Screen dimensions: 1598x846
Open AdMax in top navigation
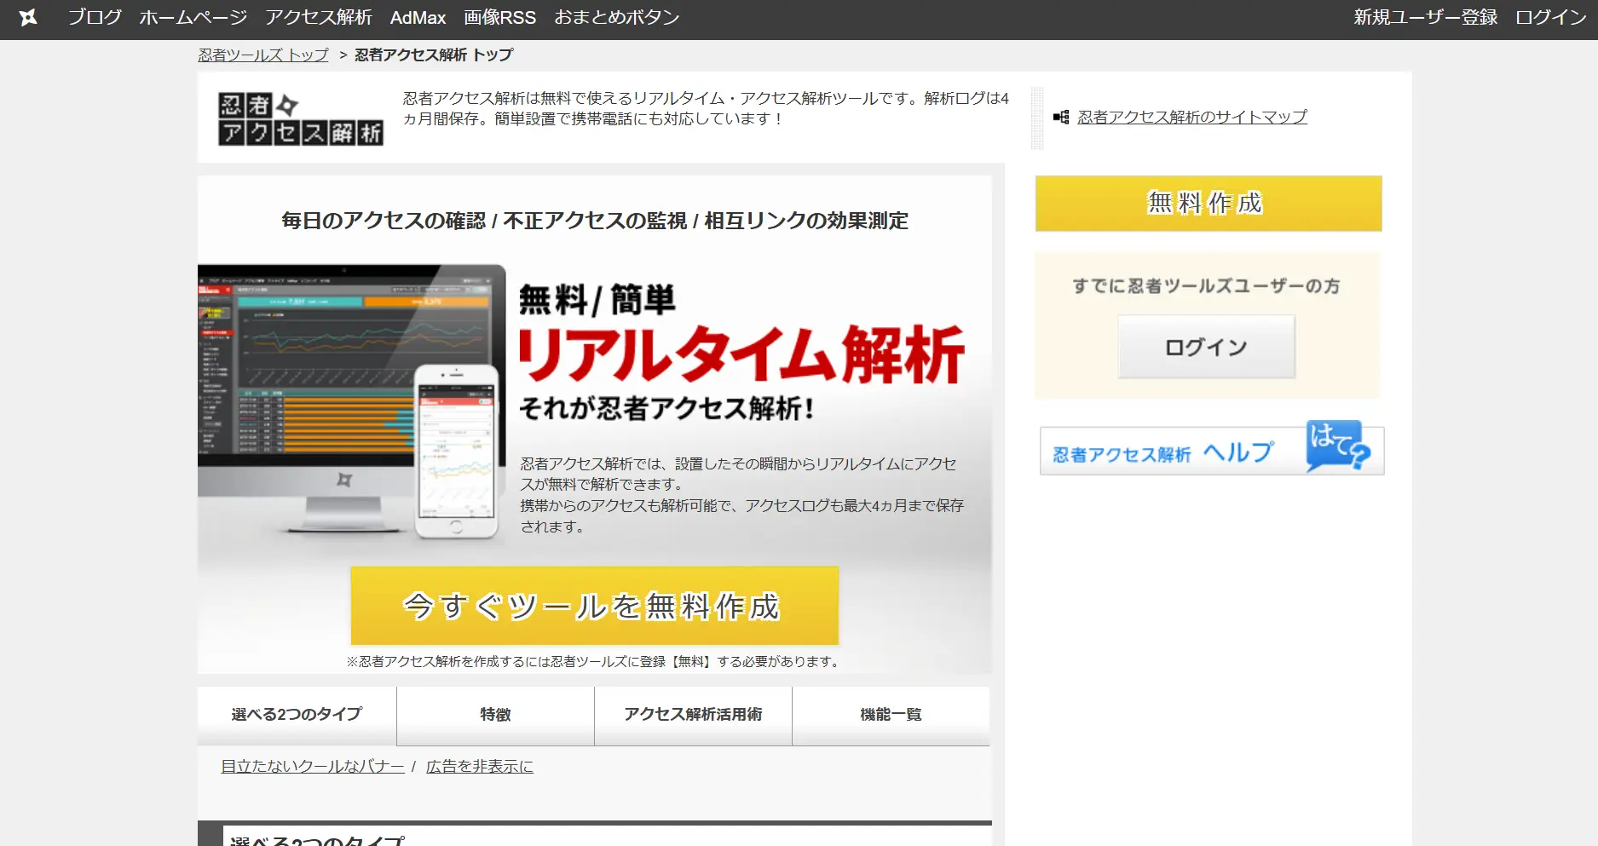click(x=418, y=17)
